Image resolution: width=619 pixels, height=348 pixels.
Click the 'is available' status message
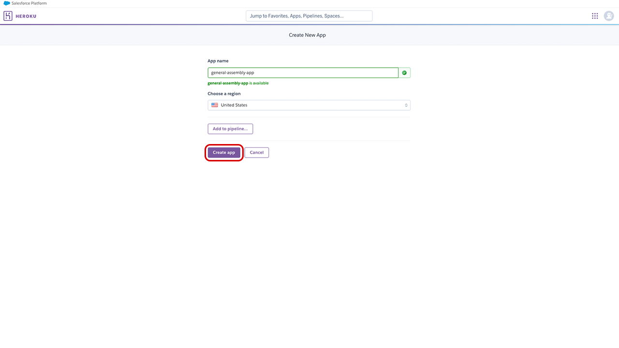[x=259, y=83]
